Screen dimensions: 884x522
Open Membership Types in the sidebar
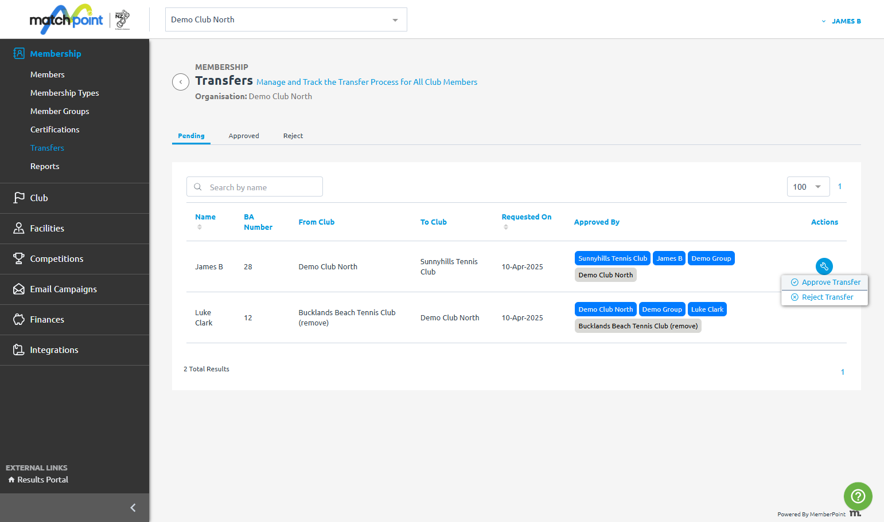pyautogui.click(x=65, y=93)
